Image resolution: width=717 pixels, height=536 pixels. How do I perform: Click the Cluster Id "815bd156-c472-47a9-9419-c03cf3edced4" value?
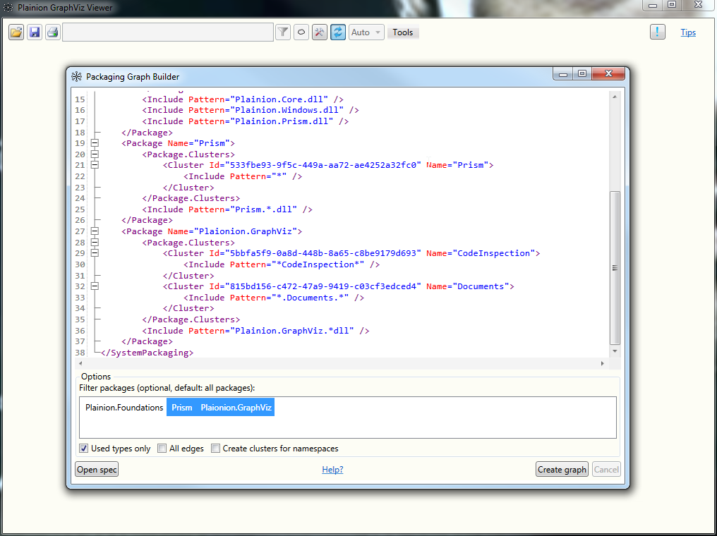tap(323, 286)
